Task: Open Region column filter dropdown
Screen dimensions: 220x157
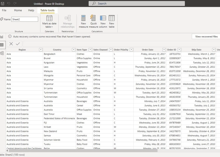Action: 41,50
